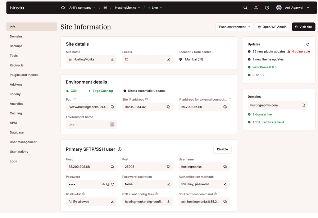
Task: Expand Anil's company dropdown
Action: (82, 8)
